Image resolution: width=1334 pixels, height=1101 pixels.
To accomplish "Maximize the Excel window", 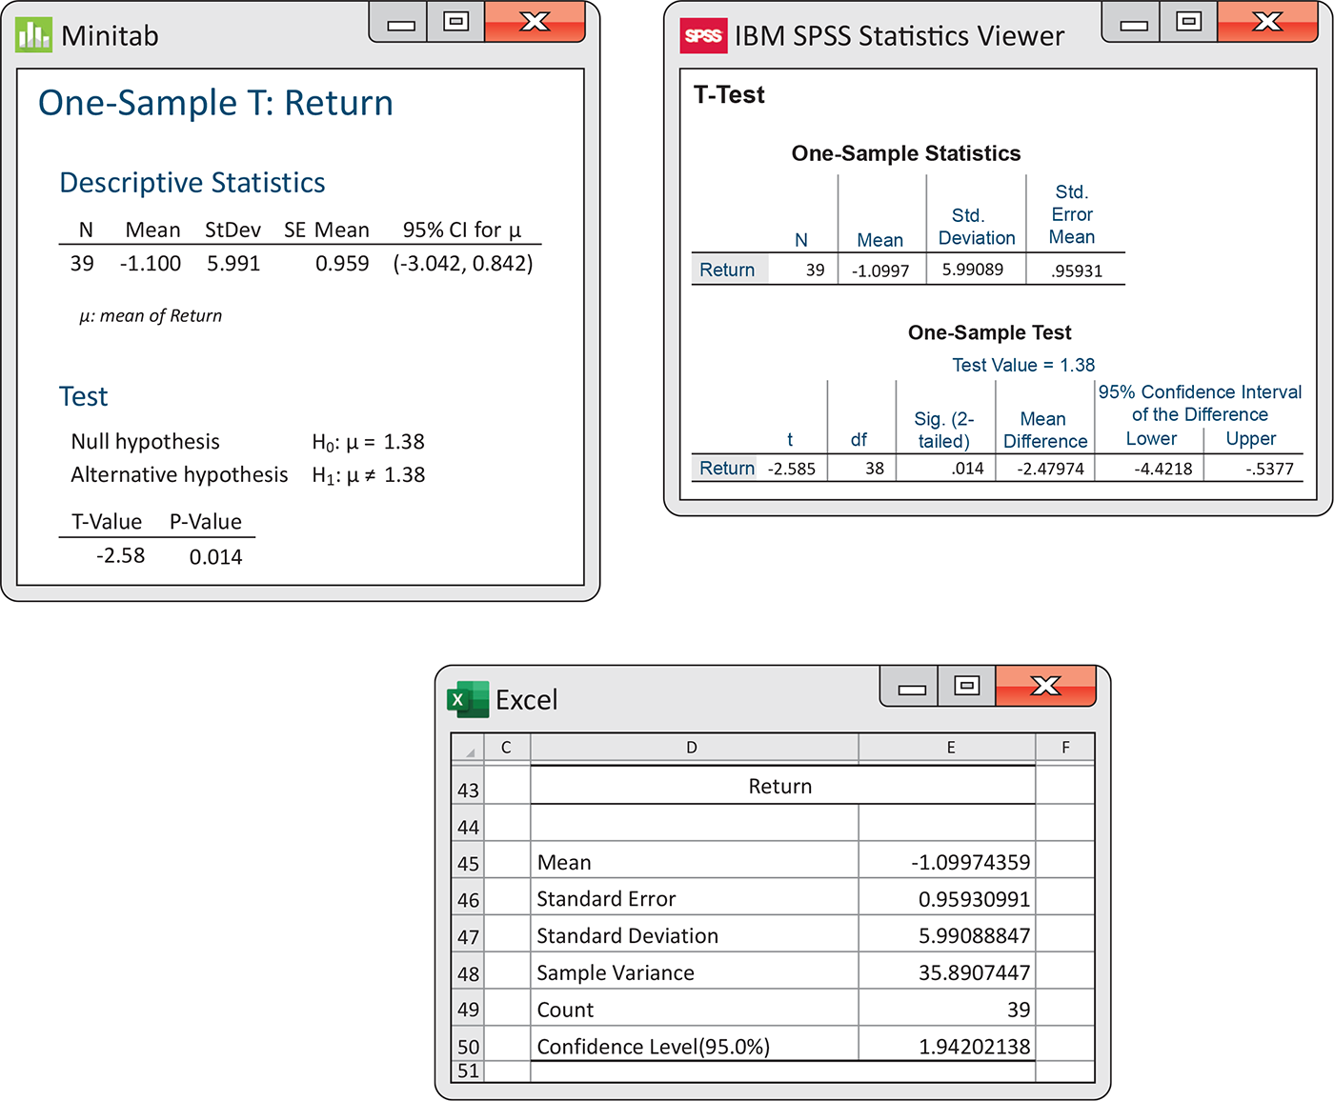I will click(967, 686).
